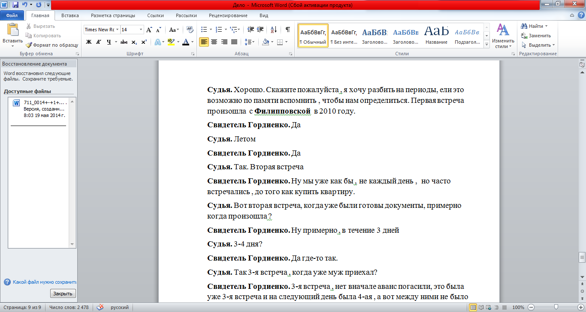The image size is (586, 312).
Task: Apply the font color A swatch
Action: point(185,42)
